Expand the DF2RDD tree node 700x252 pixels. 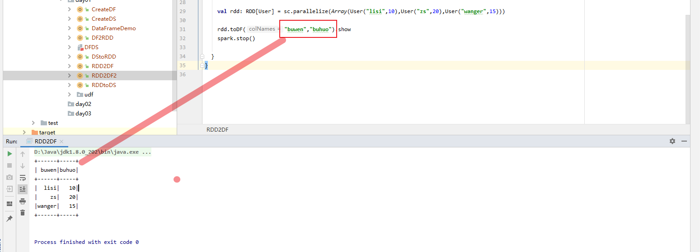point(69,37)
